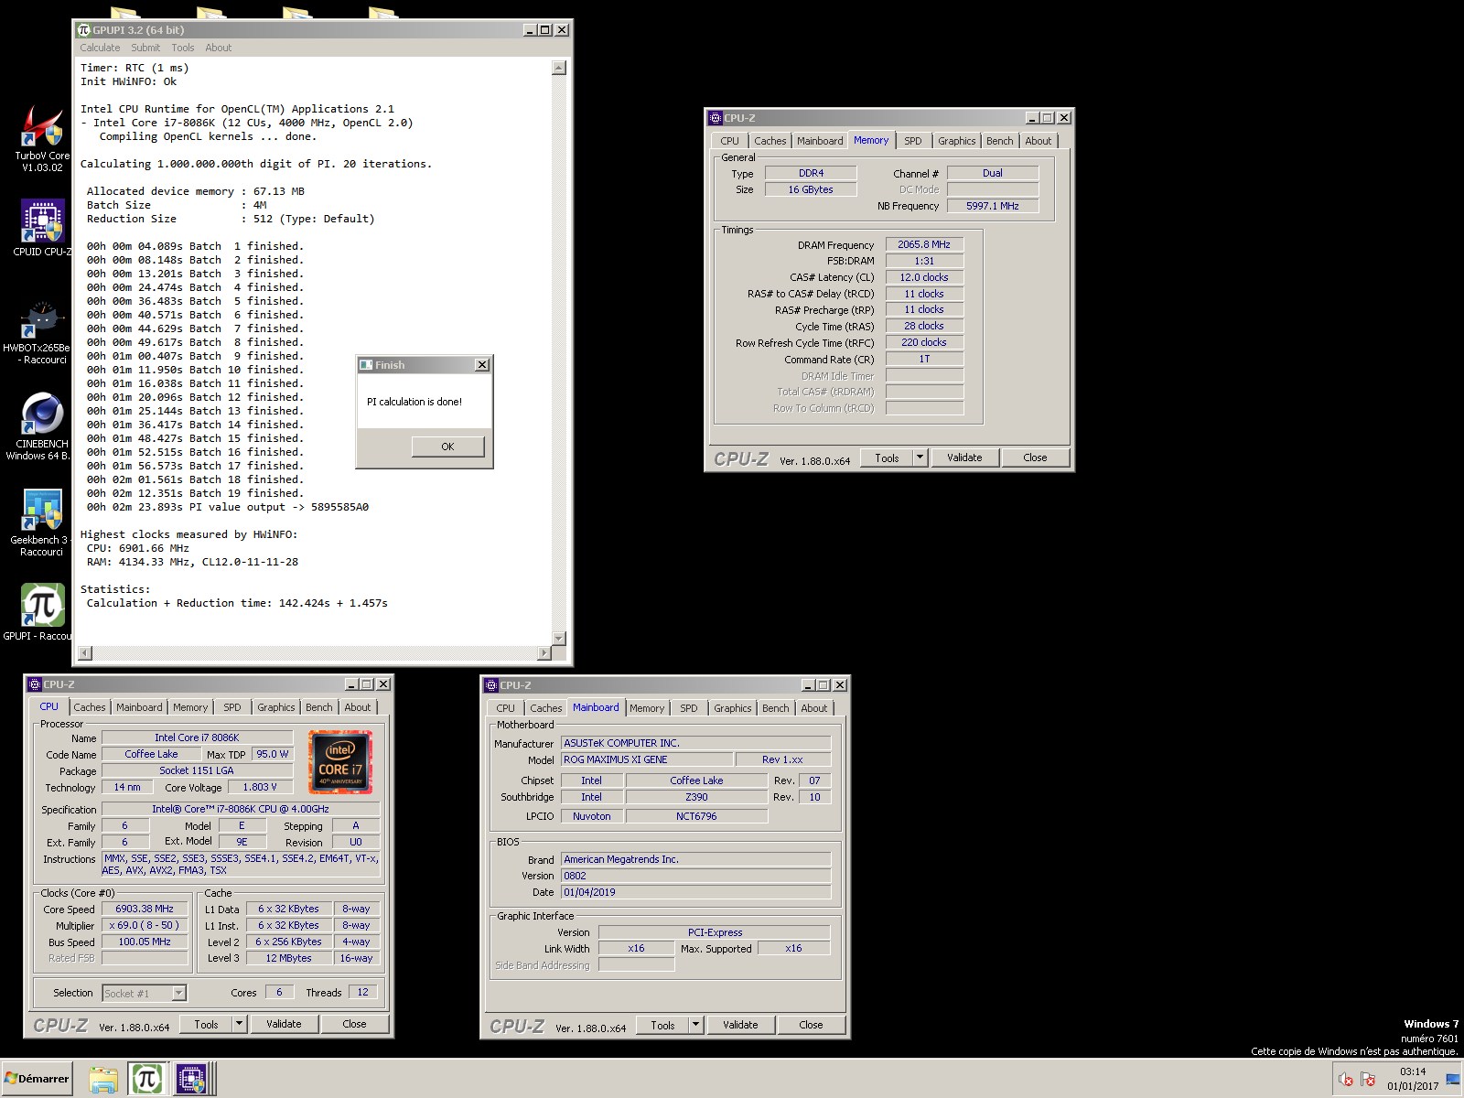Select About tab in Memory CPU-Z window
The width and height of the screenshot is (1464, 1098).
tap(1038, 141)
